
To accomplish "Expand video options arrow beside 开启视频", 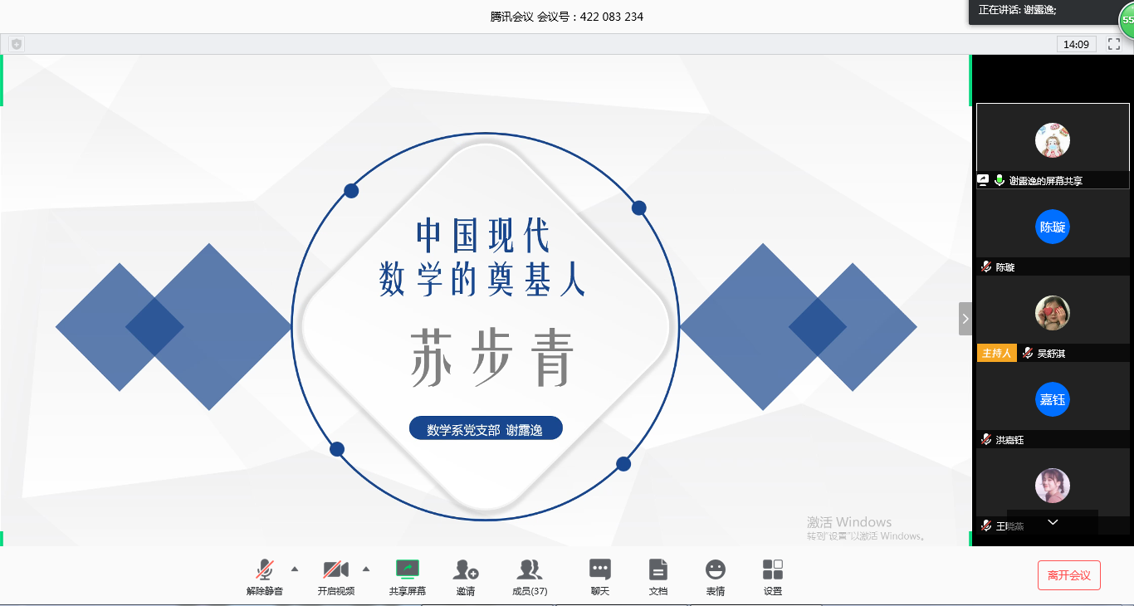I will [366, 569].
